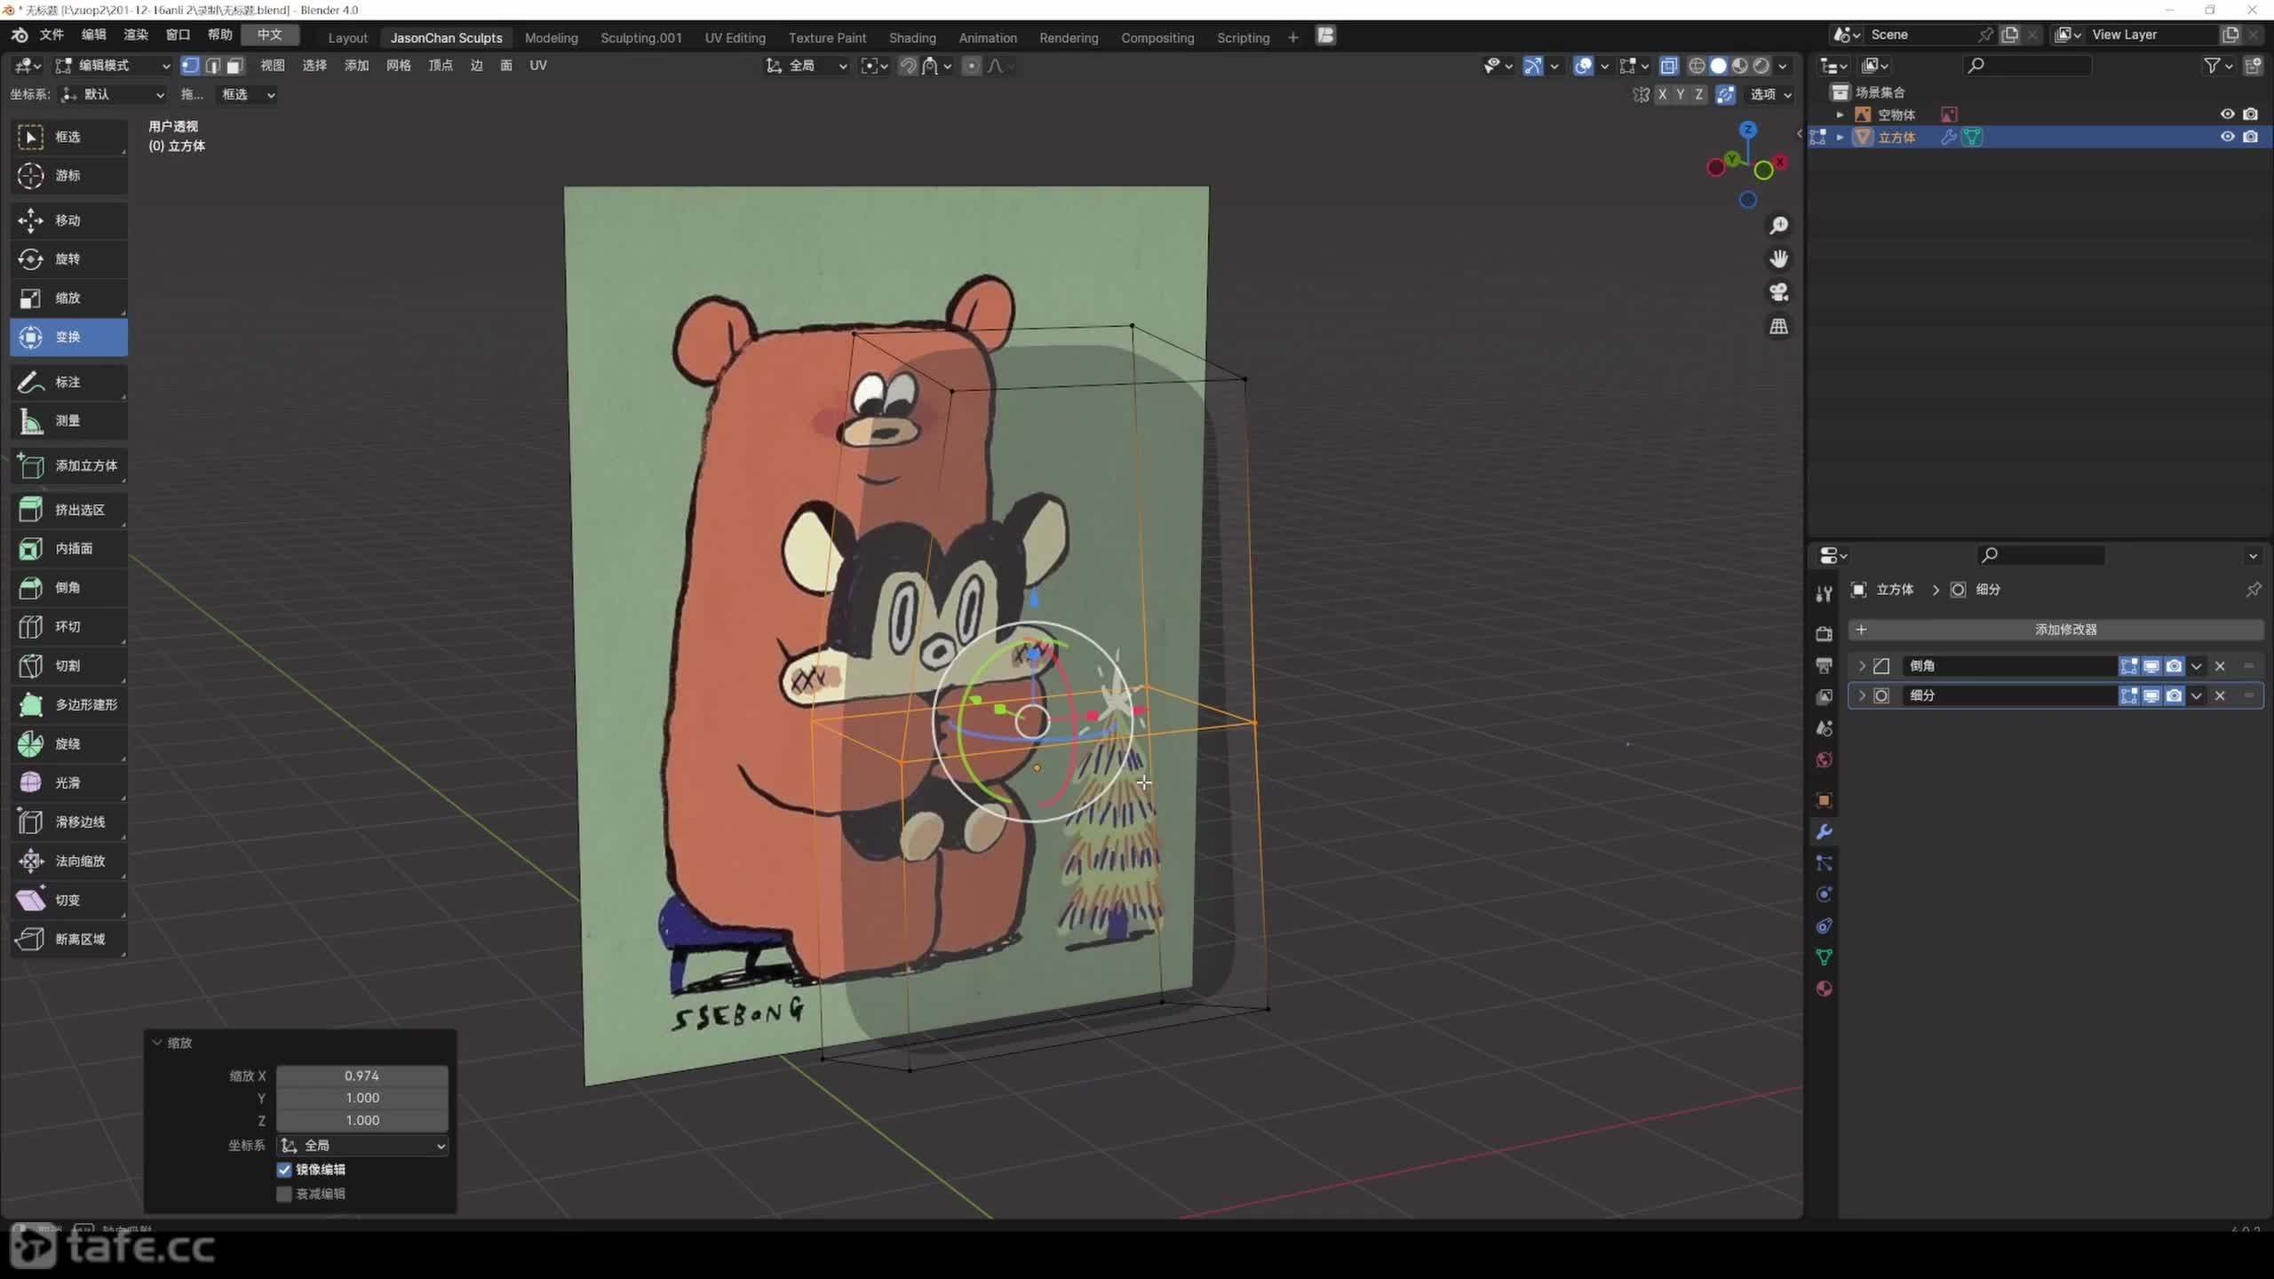Image resolution: width=2274 pixels, height=1279 pixels.
Task: Select the Inset Faces (内插面) tool
Action: pyautogui.click(x=69, y=549)
